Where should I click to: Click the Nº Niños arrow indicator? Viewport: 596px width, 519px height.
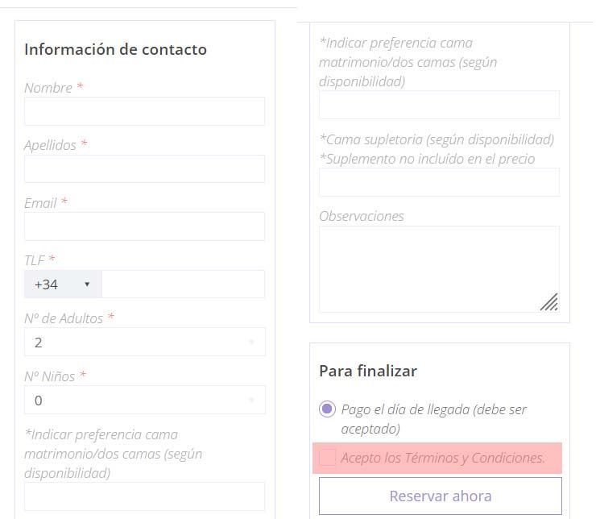click(x=251, y=400)
